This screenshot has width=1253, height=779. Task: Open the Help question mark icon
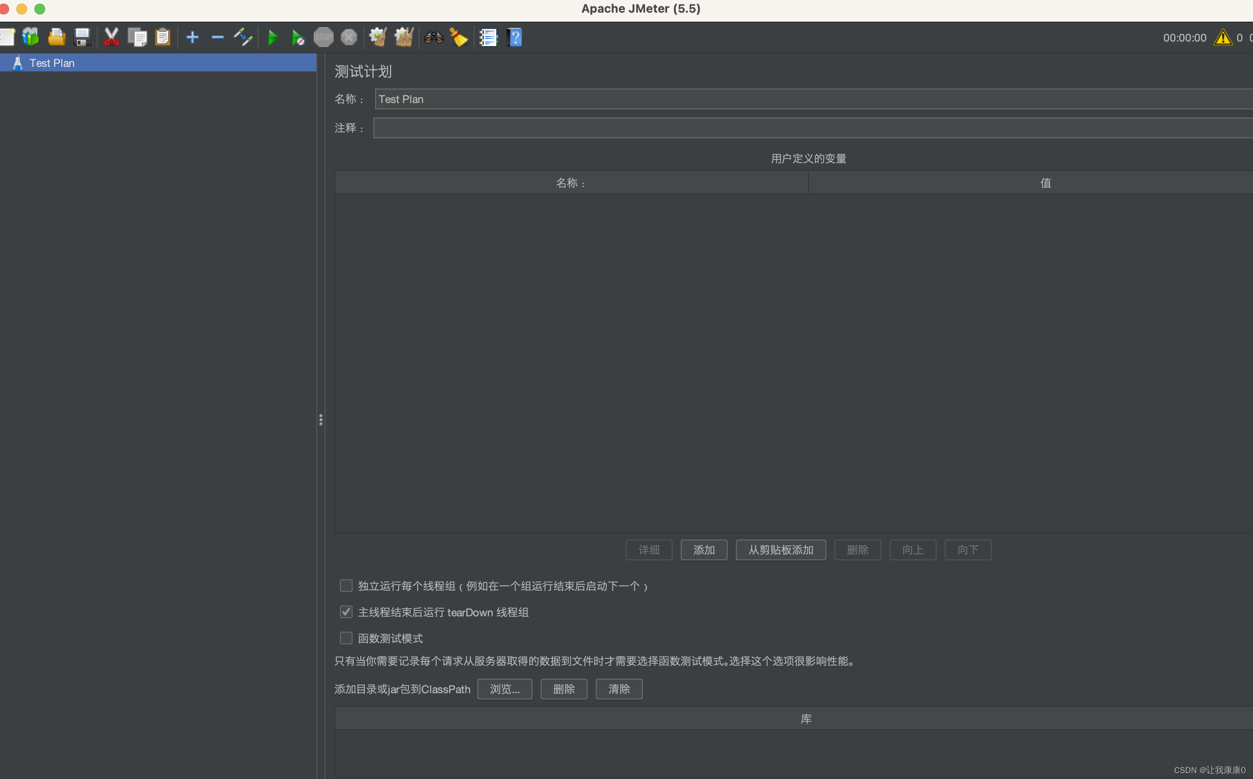pos(514,37)
